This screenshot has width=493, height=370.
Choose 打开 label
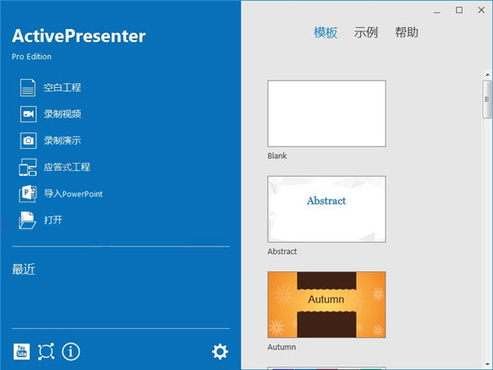53,220
